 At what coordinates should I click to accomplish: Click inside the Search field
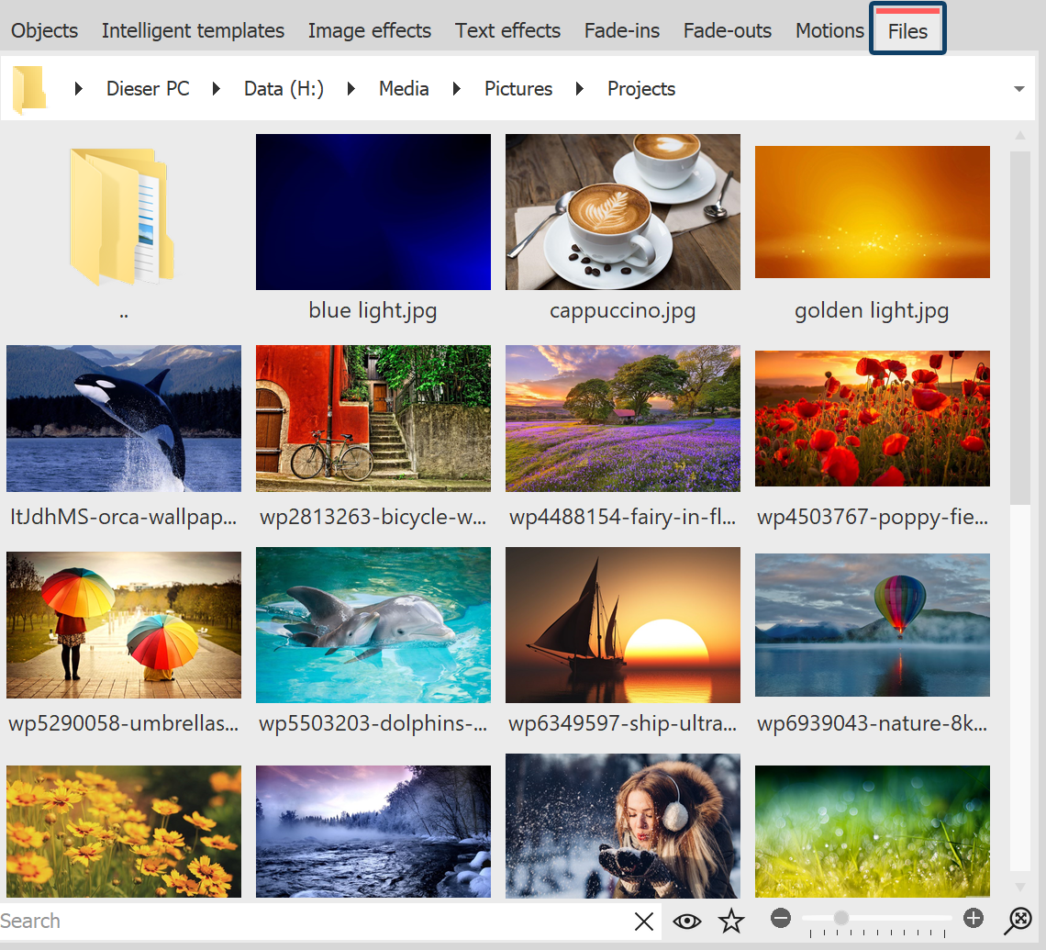pyautogui.click(x=275, y=921)
